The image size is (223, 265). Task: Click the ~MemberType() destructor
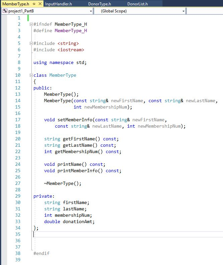tap(63, 184)
